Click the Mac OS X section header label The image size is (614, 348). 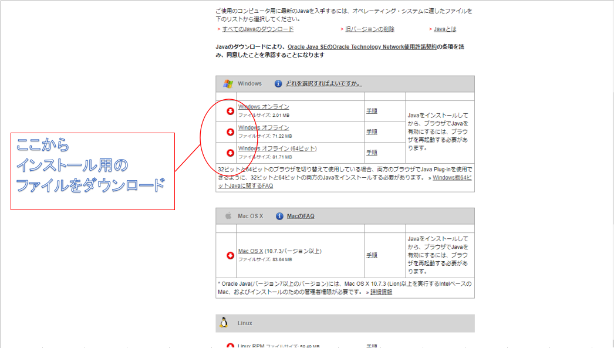(250, 216)
